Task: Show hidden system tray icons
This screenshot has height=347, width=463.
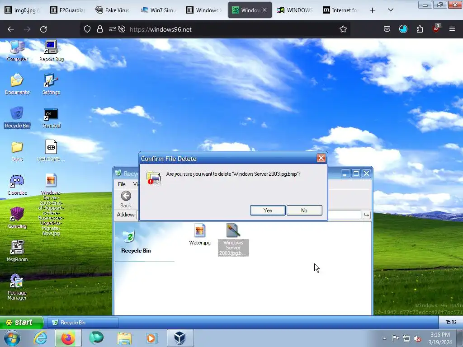Action: 384,338
